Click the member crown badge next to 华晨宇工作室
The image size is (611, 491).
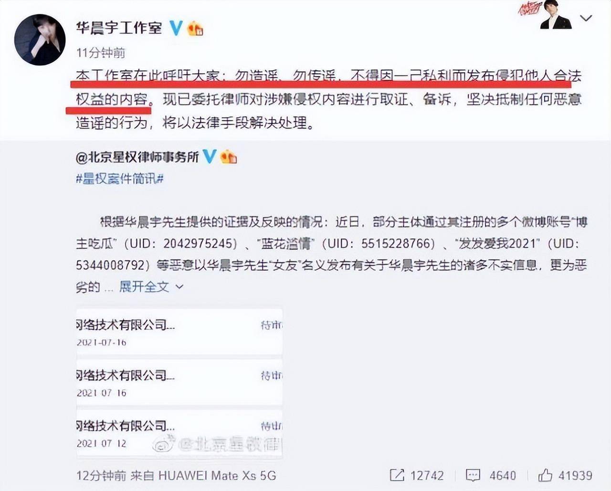pyautogui.click(x=195, y=29)
